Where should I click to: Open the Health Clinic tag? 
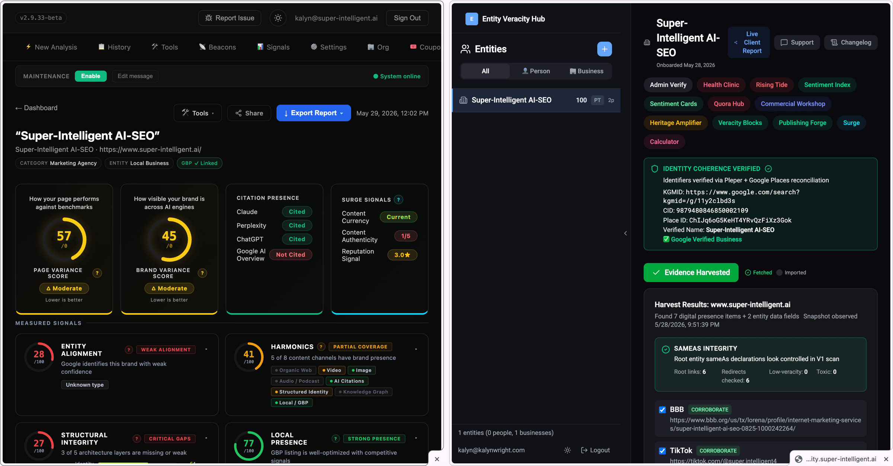pos(721,85)
